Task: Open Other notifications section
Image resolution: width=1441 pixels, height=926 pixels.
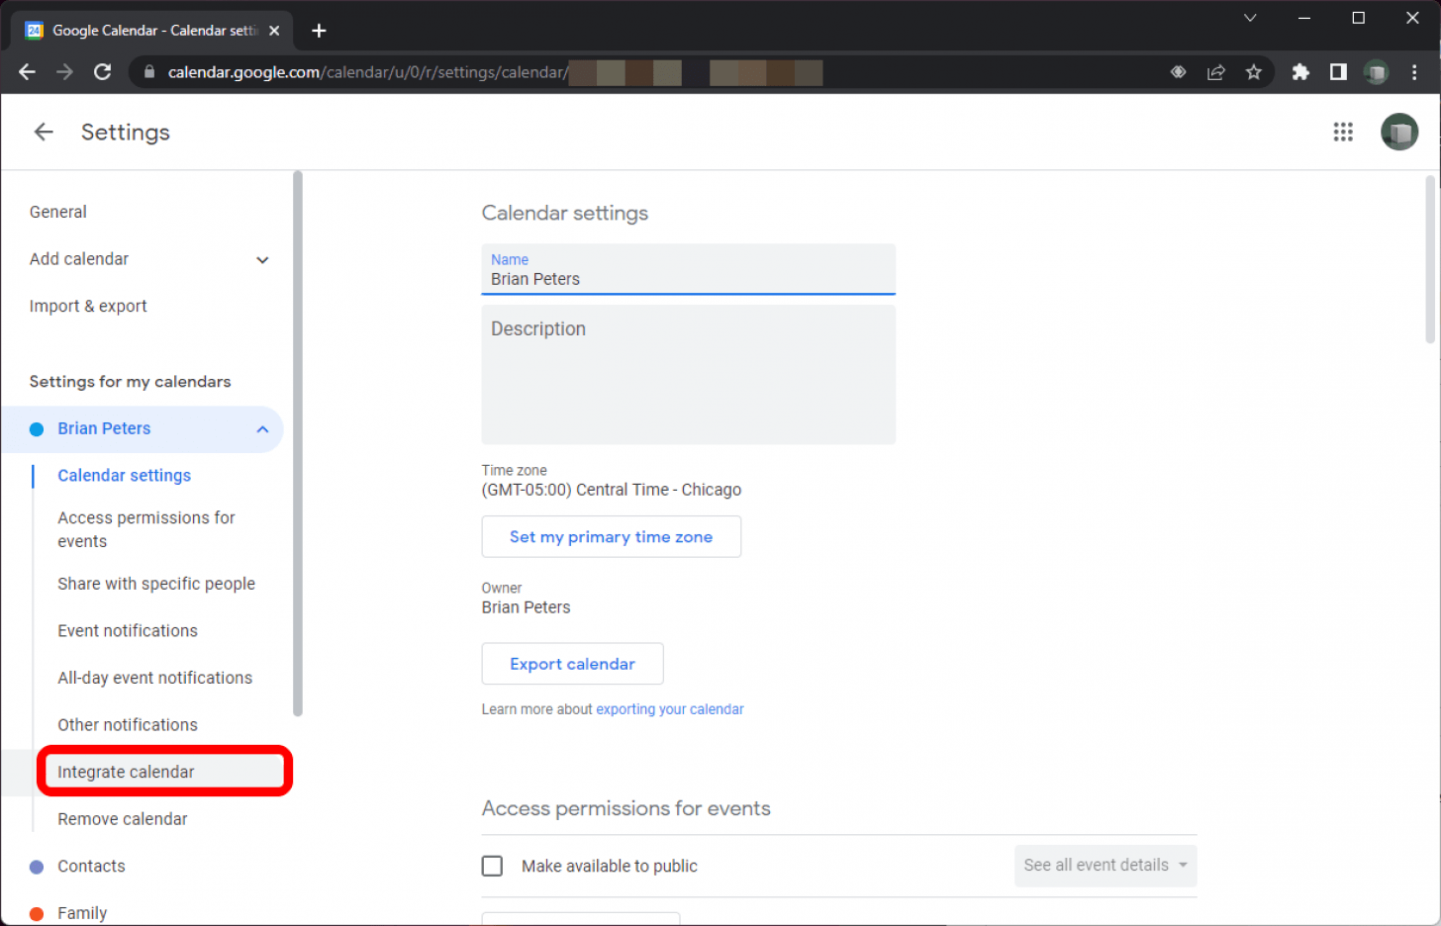Action: point(128,725)
